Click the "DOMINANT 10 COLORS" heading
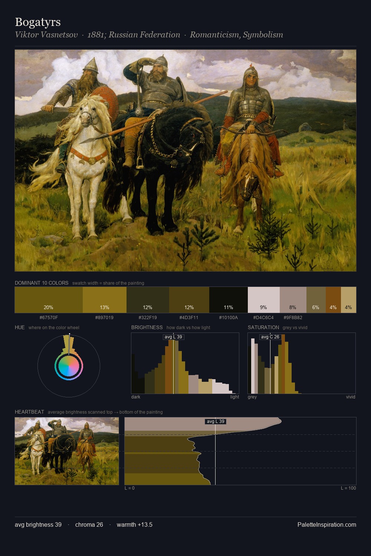The height and width of the screenshot is (556, 371). tap(42, 283)
